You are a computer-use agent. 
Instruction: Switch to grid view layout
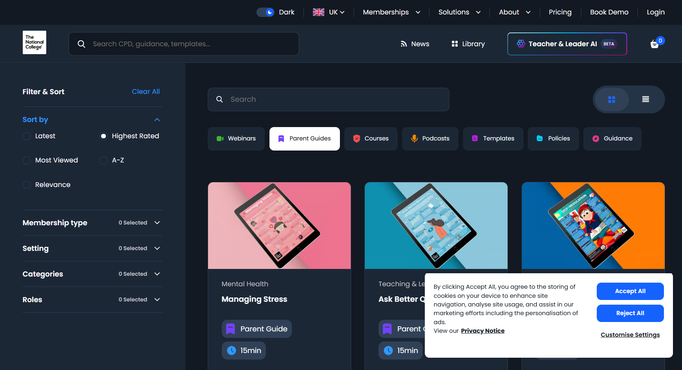[612, 100]
